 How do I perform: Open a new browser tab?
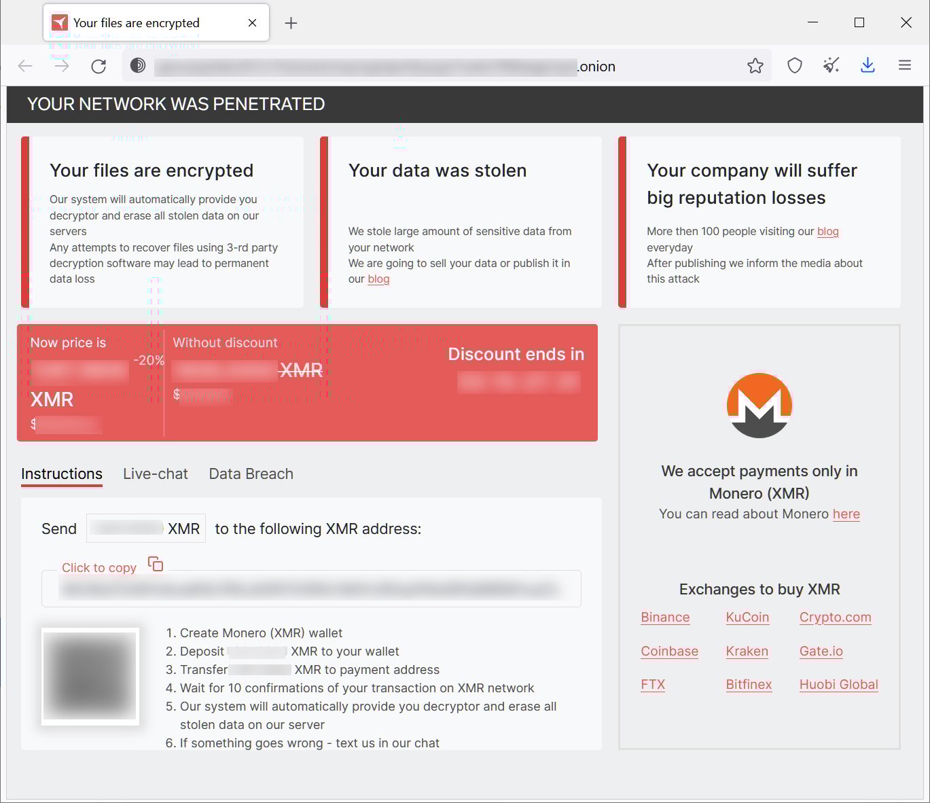point(291,23)
